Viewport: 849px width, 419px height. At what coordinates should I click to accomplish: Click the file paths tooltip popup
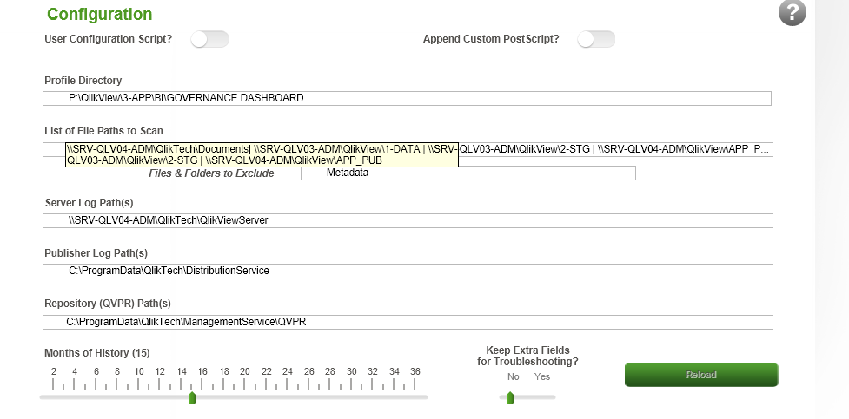(x=262, y=154)
